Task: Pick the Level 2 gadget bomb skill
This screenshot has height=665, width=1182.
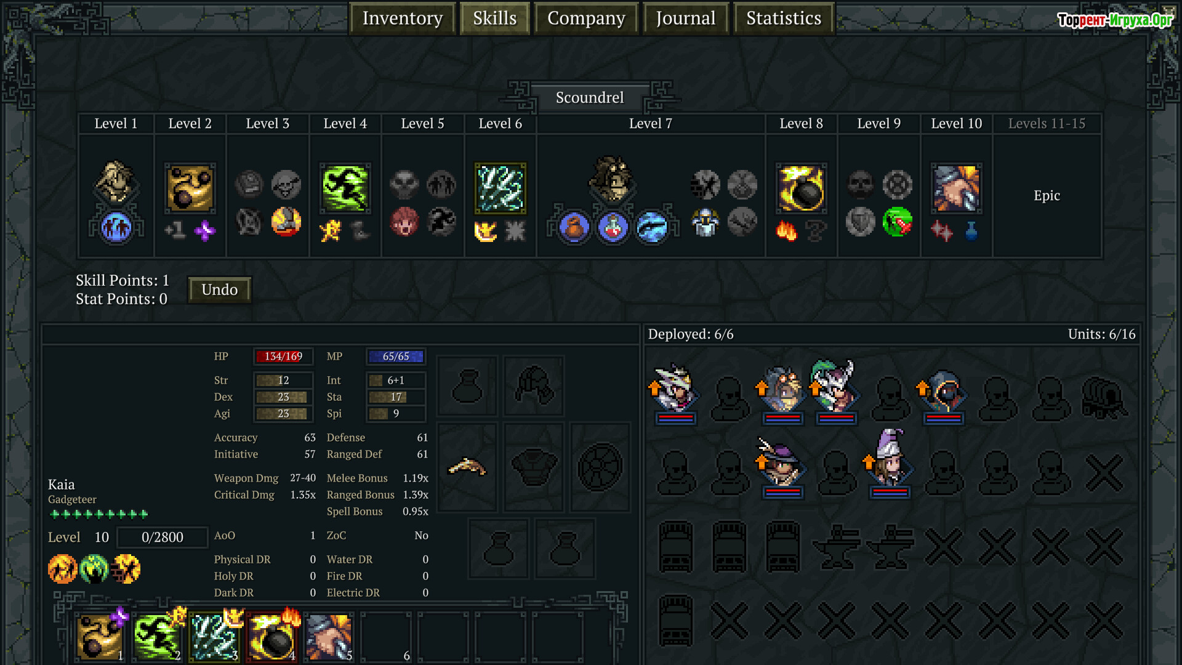Action: pos(190,188)
